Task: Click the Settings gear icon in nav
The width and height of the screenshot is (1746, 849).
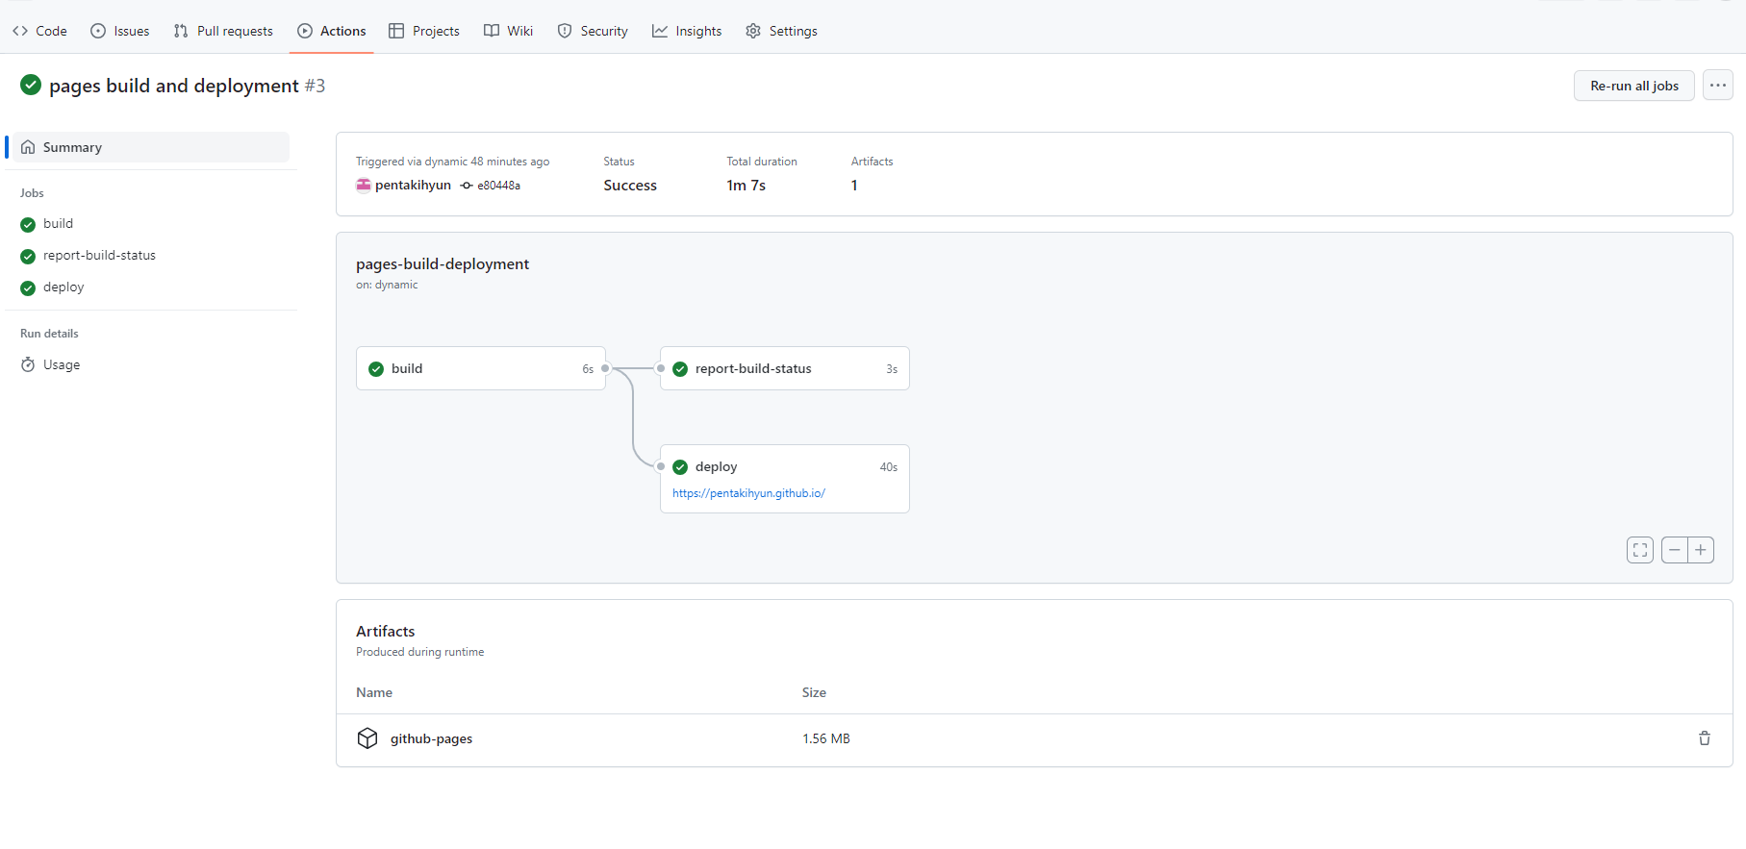Action: [x=753, y=31]
